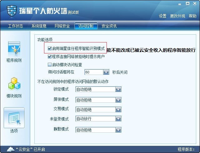200x153 pixels.
Task: Open the 程序规则 wrench icon
Action: coord(14,48)
